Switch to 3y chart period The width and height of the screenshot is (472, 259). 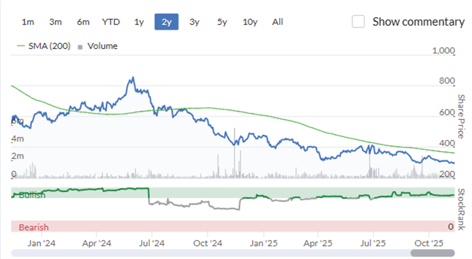click(x=194, y=22)
